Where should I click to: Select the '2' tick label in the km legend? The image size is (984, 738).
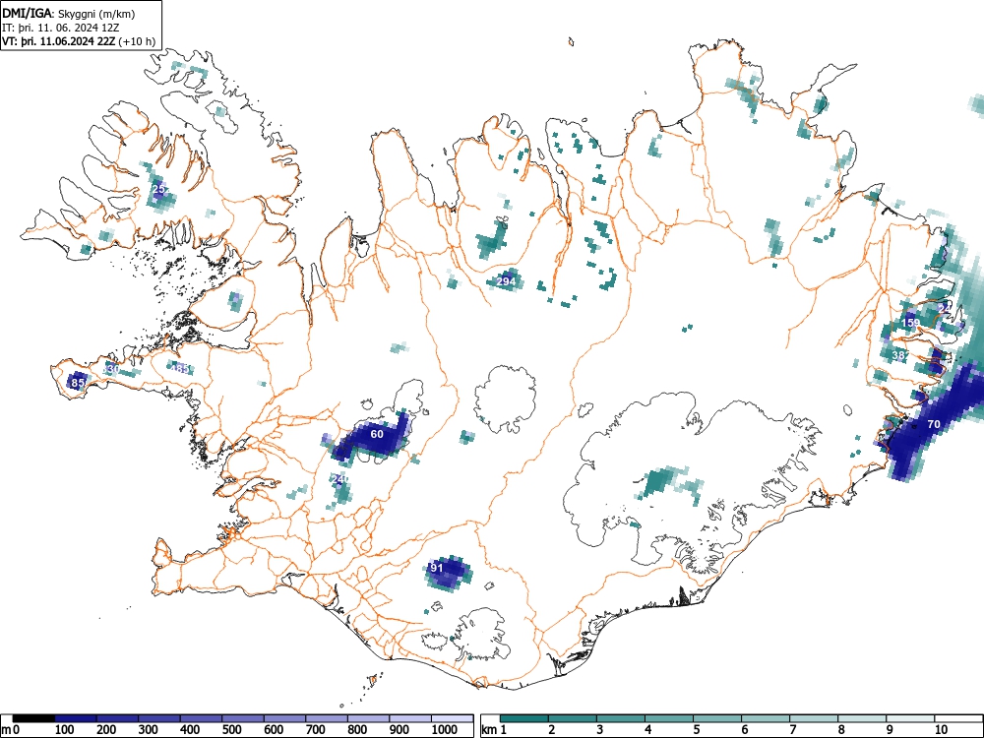pyautogui.click(x=552, y=730)
